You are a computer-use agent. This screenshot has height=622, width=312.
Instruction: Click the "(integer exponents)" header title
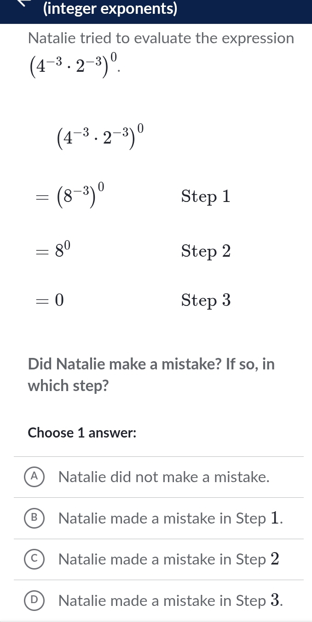pyautogui.click(x=109, y=9)
